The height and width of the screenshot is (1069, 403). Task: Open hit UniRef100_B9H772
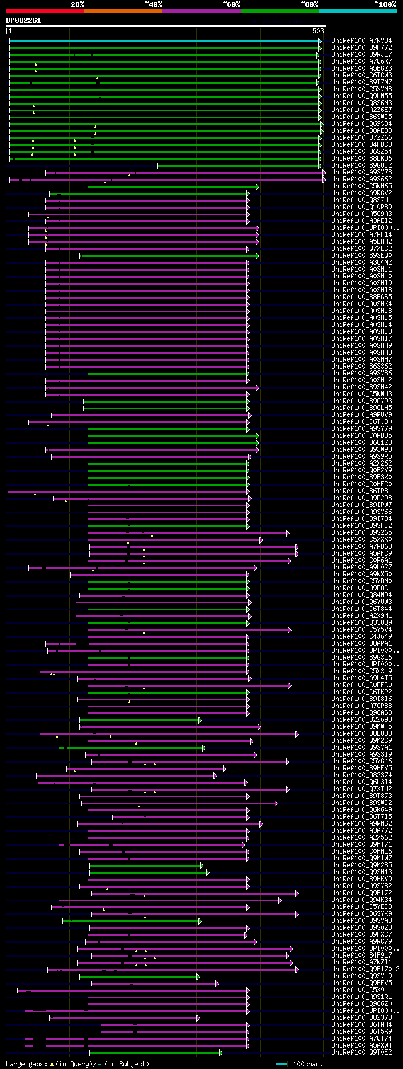coord(361,48)
